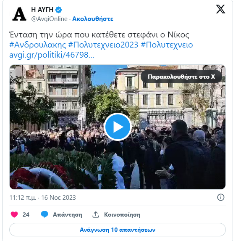
Task: Click Ανάγνωση 10 απαντήσεων button
Action: (118, 230)
